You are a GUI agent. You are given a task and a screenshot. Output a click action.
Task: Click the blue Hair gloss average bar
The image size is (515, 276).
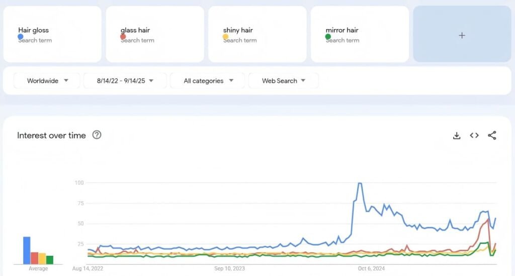(27, 250)
